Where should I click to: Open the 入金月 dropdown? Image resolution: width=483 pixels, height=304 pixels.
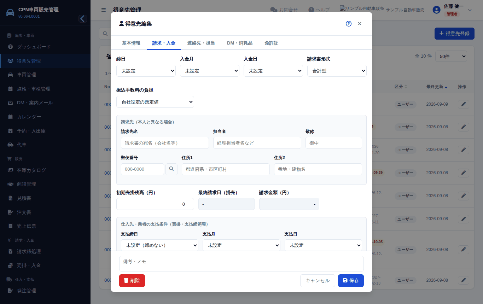[x=210, y=71]
